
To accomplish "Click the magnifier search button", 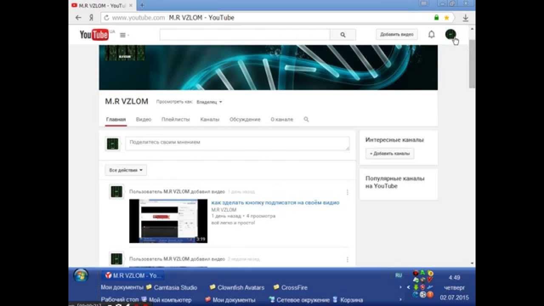I will (343, 35).
